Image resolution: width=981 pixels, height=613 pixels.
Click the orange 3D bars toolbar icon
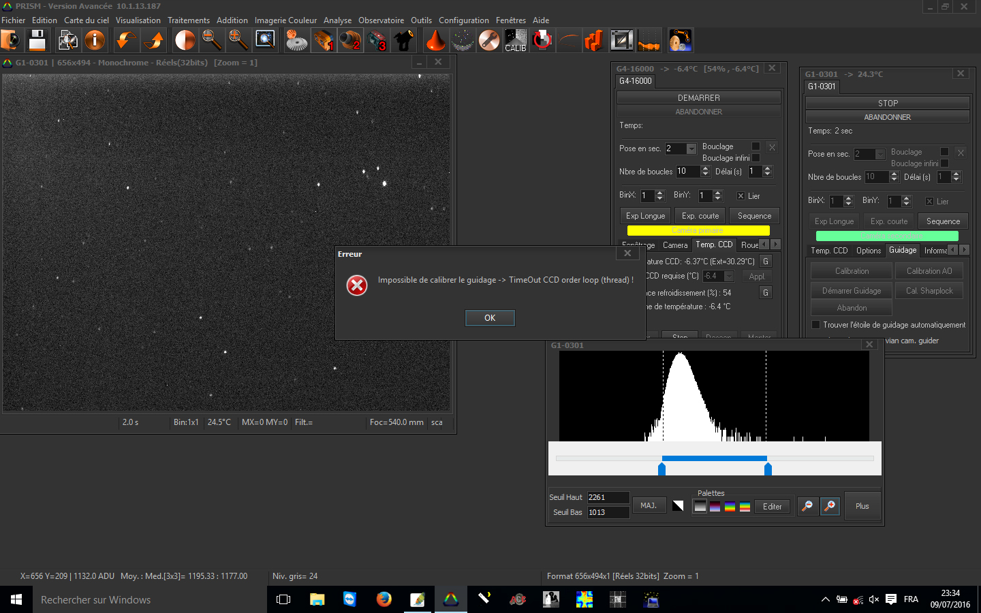pos(595,40)
